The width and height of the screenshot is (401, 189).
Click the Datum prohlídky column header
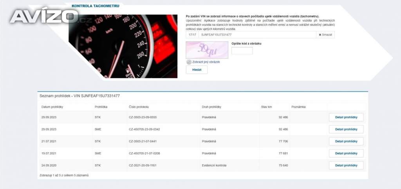point(52,107)
